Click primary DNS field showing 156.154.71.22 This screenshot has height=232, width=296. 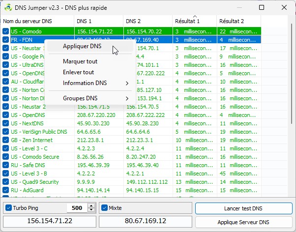[49, 222]
